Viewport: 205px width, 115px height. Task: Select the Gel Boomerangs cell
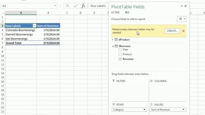[x=21, y=39]
